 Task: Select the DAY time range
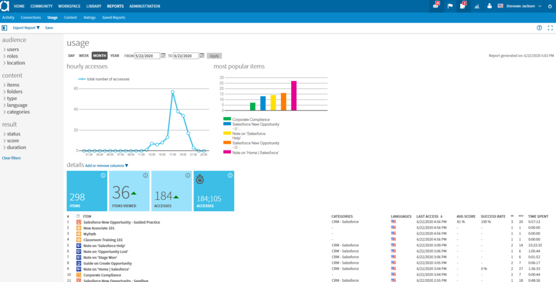click(x=71, y=56)
